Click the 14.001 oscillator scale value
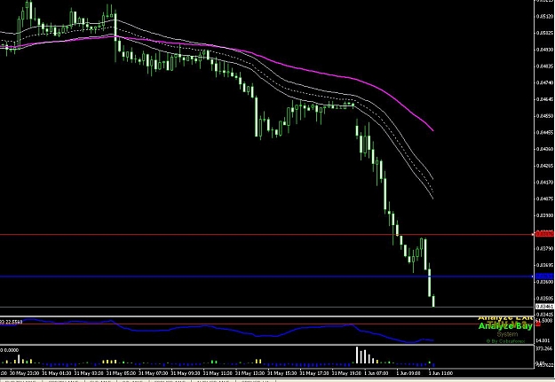The image size is (555, 382). (x=543, y=340)
